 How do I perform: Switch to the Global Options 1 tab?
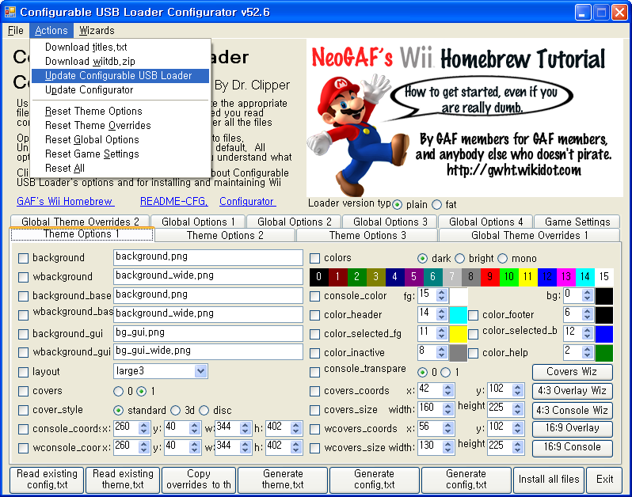[198, 222]
